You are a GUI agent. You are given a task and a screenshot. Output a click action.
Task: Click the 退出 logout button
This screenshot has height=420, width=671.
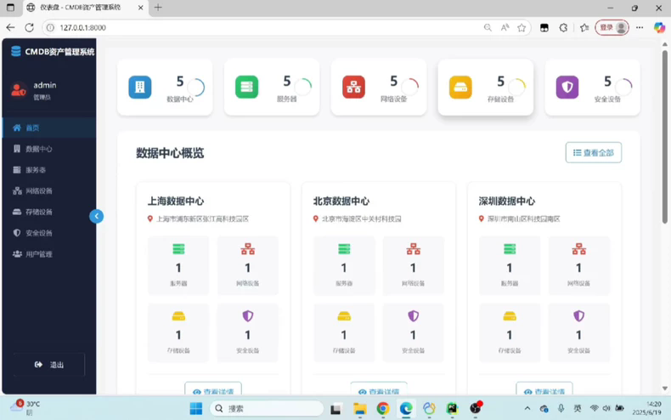(49, 365)
